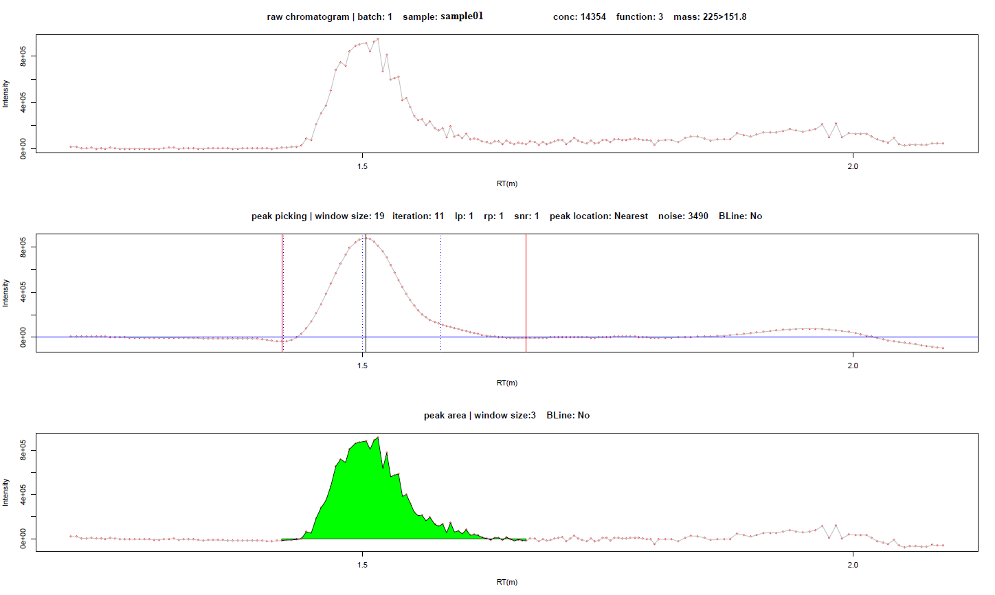This screenshot has height=595, width=995.
Task: Click the 1.5 tick label under raw chromatogram
Action: tap(363, 166)
